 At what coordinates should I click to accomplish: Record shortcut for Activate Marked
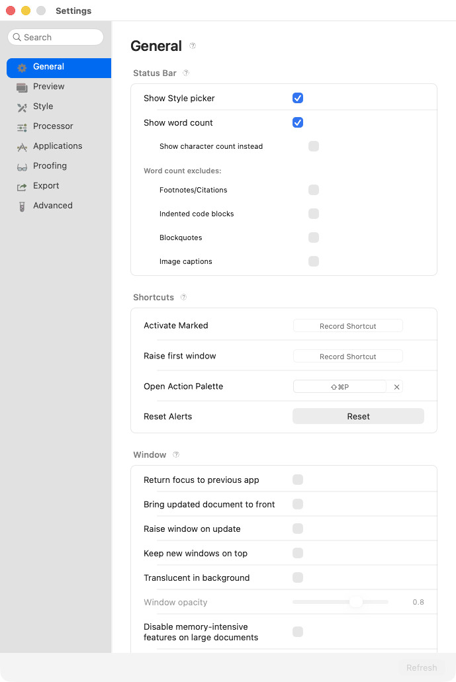click(347, 325)
